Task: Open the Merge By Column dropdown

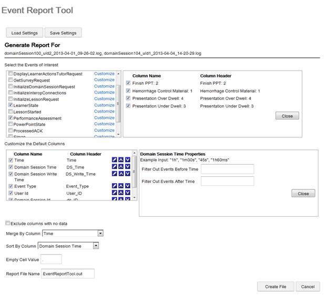Action: 100,233
